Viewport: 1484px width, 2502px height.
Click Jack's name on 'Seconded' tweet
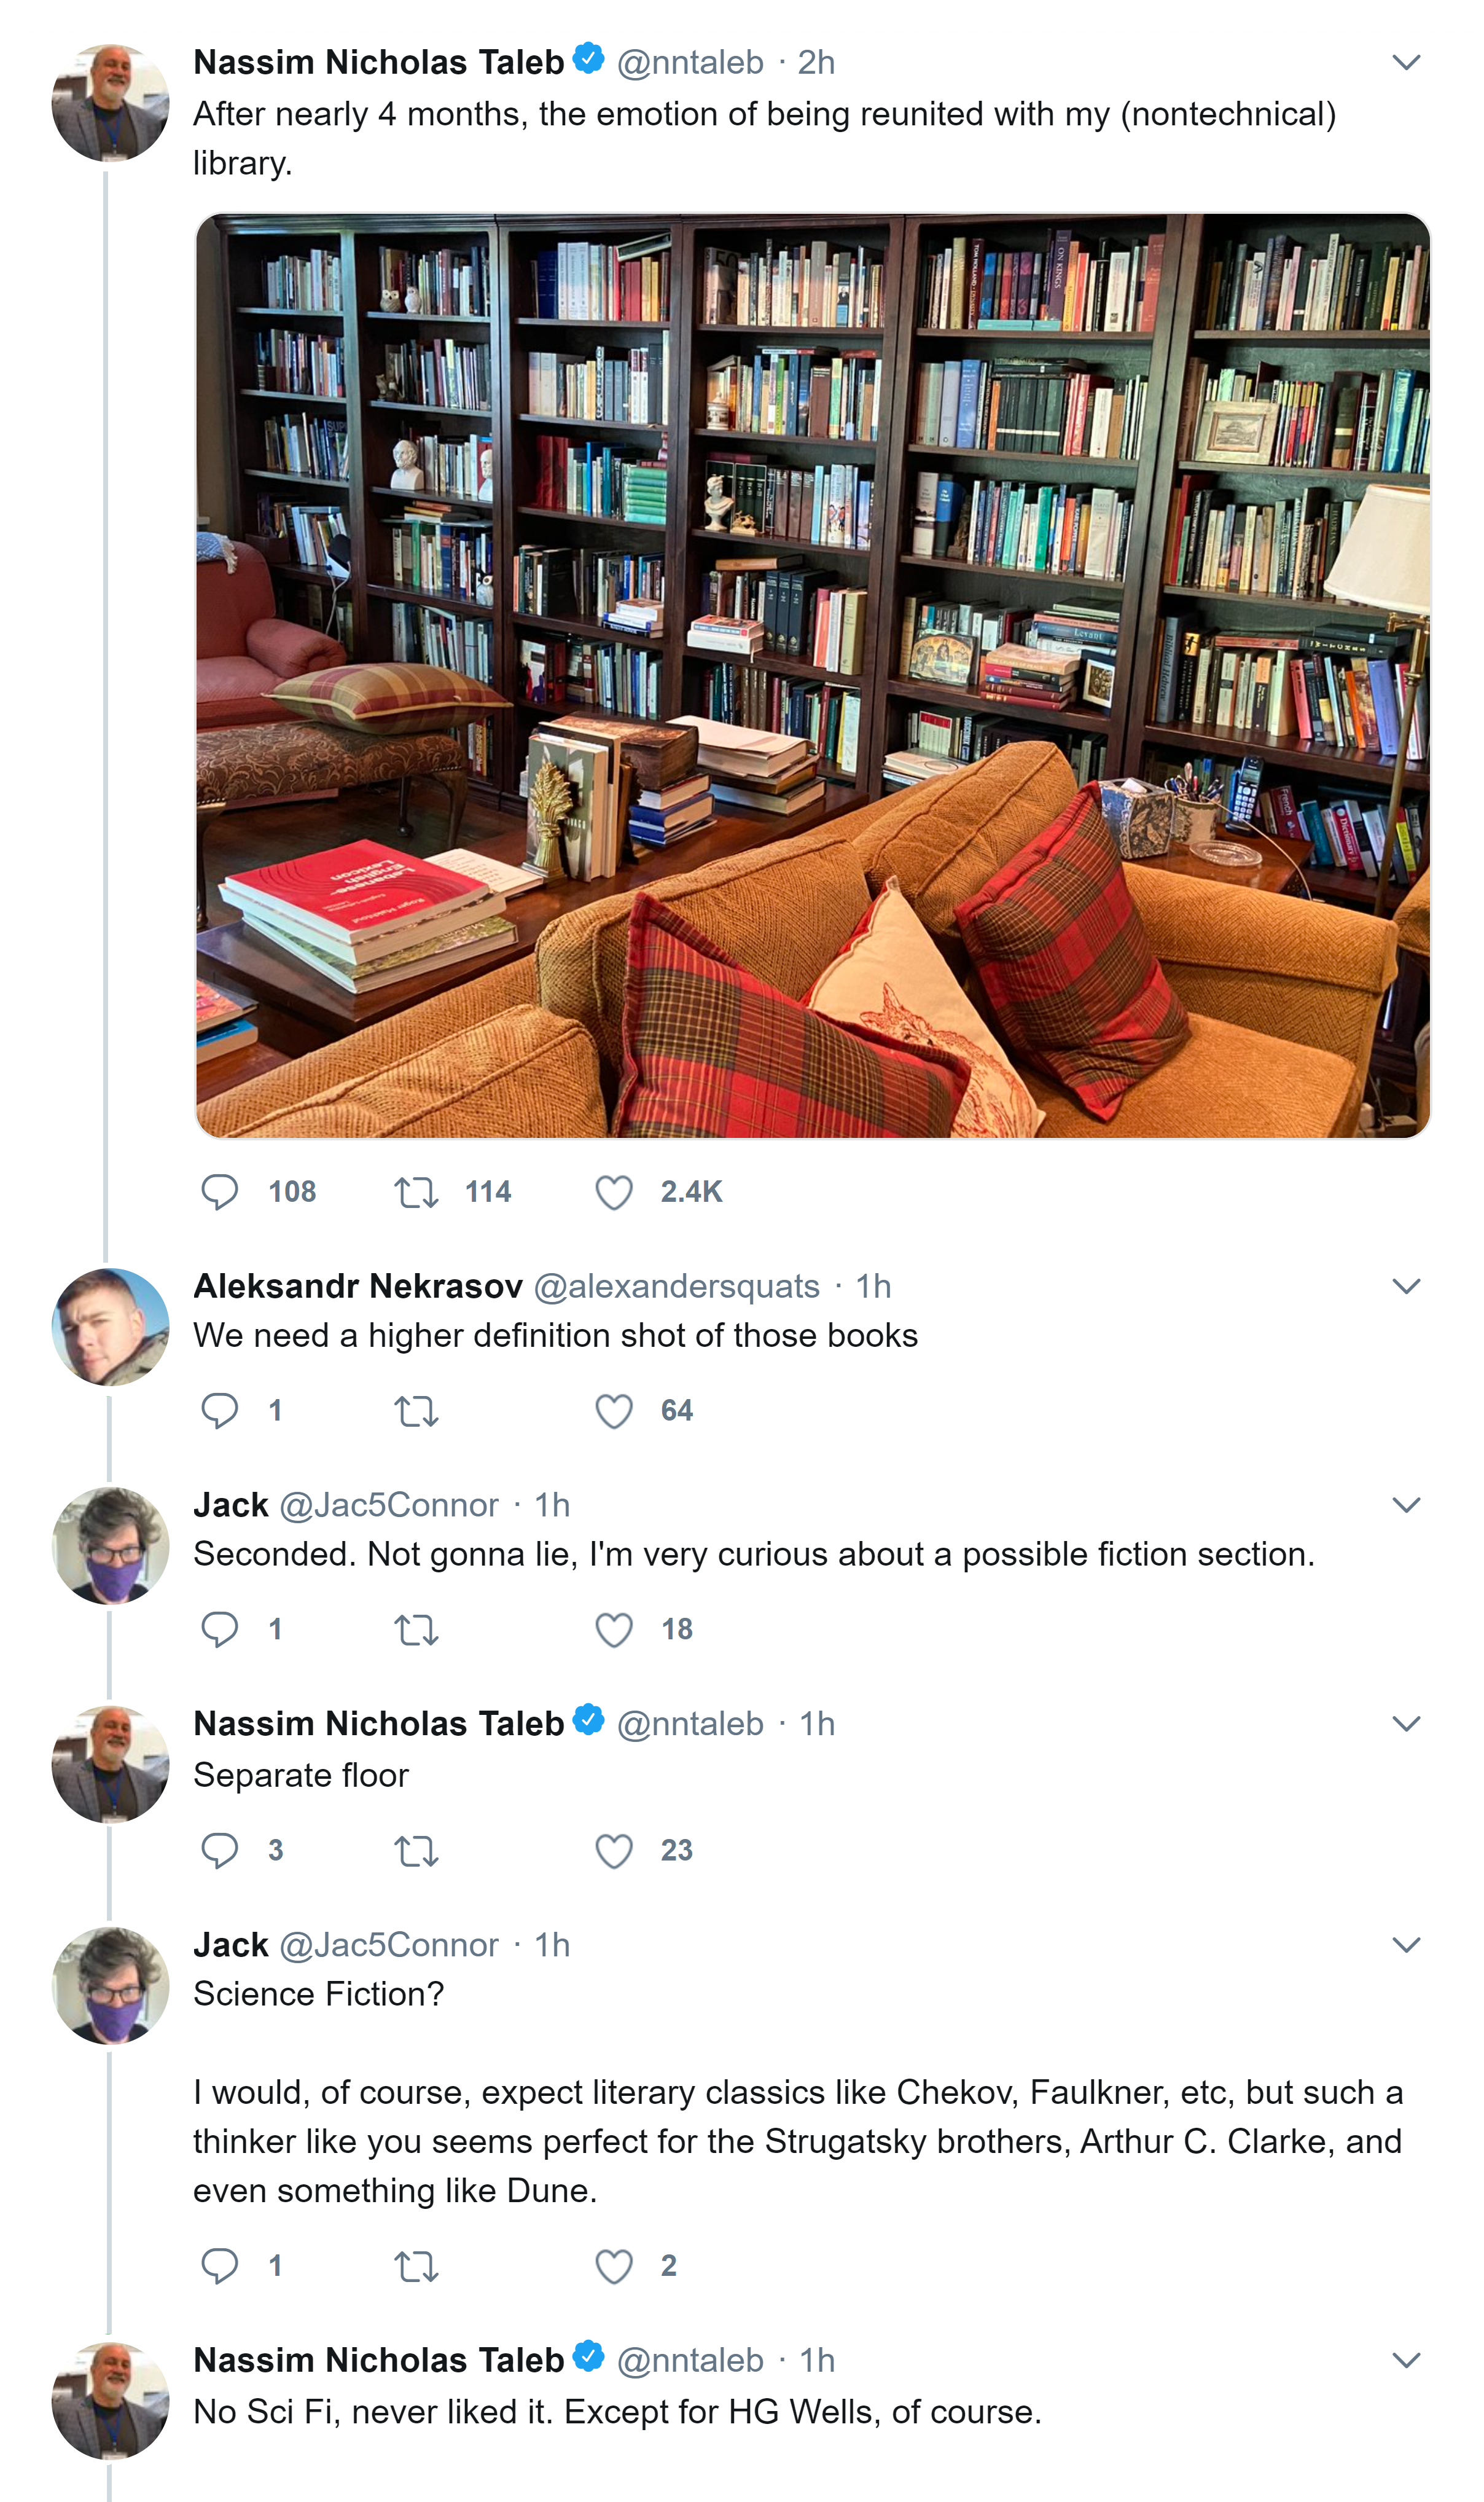231,1505
